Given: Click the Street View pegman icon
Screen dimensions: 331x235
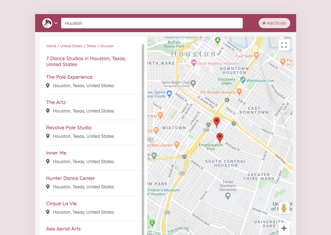Looking at the screenshot, I should [284, 208].
